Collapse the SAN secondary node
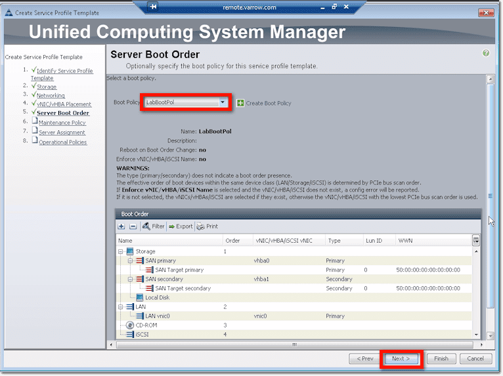 [x=130, y=279]
